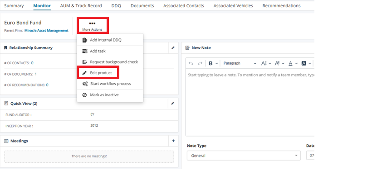Open the Documents tab

[142, 6]
